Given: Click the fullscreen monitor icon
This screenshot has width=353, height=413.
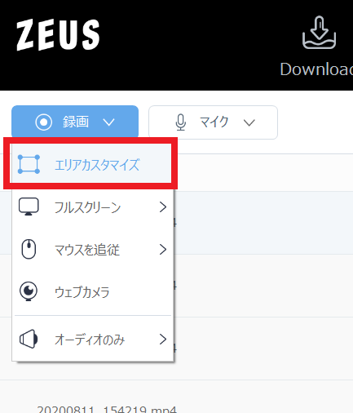Looking at the screenshot, I should tap(29, 206).
